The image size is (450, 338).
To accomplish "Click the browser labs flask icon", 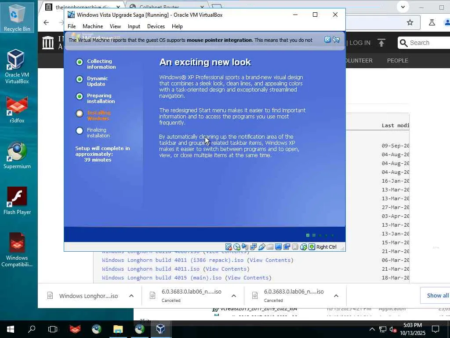I will click(432, 22).
